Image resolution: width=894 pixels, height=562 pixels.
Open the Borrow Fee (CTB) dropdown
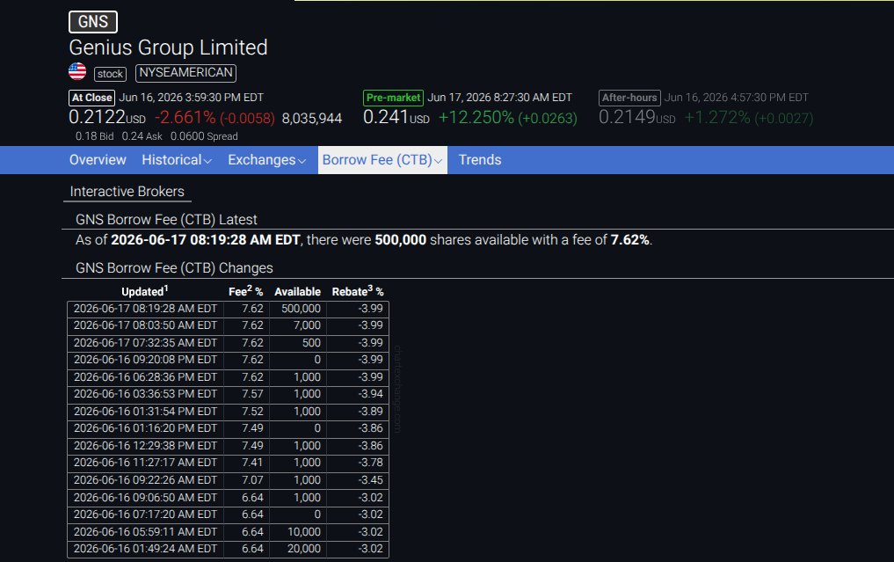pyautogui.click(x=382, y=160)
